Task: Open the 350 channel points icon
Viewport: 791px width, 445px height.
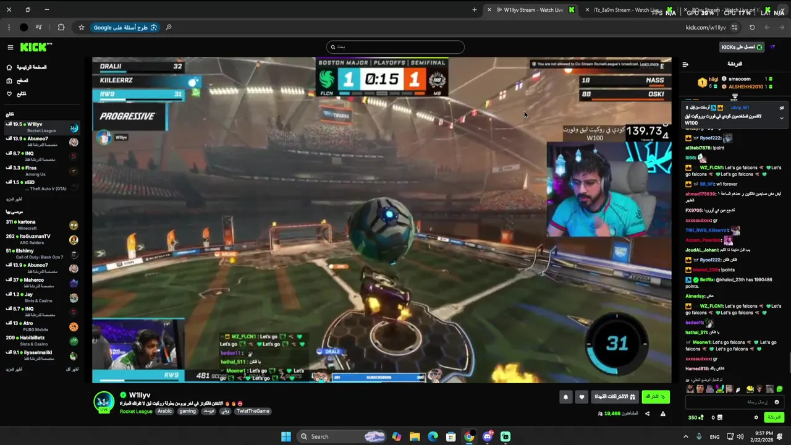Action: point(696,418)
